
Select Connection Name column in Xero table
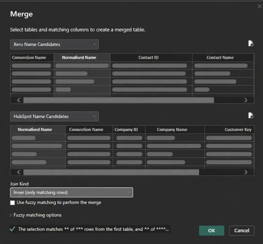32,58
